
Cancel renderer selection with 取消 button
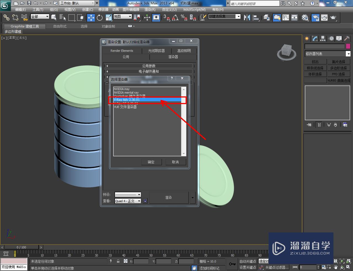[175, 162]
